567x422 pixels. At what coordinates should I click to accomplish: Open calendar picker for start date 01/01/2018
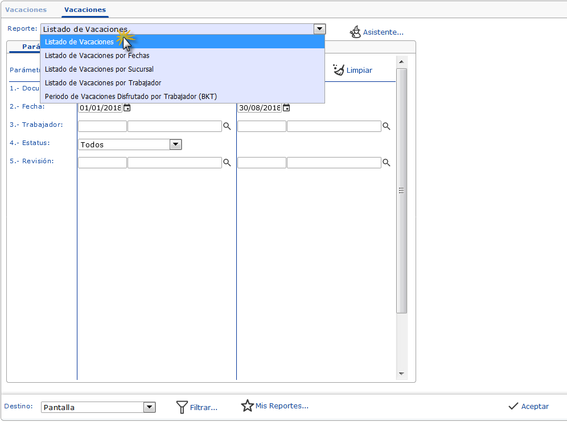(x=128, y=107)
